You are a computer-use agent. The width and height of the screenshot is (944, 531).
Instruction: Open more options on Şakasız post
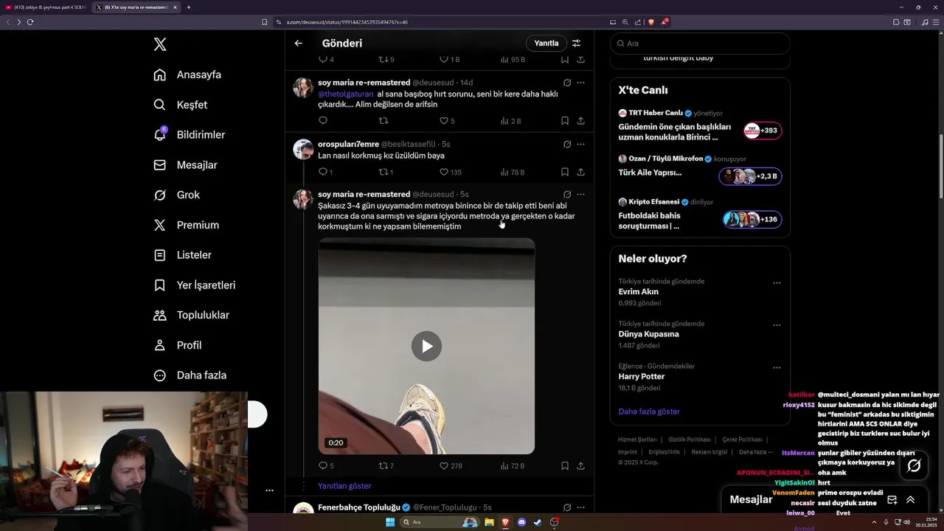click(x=581, y=195)
